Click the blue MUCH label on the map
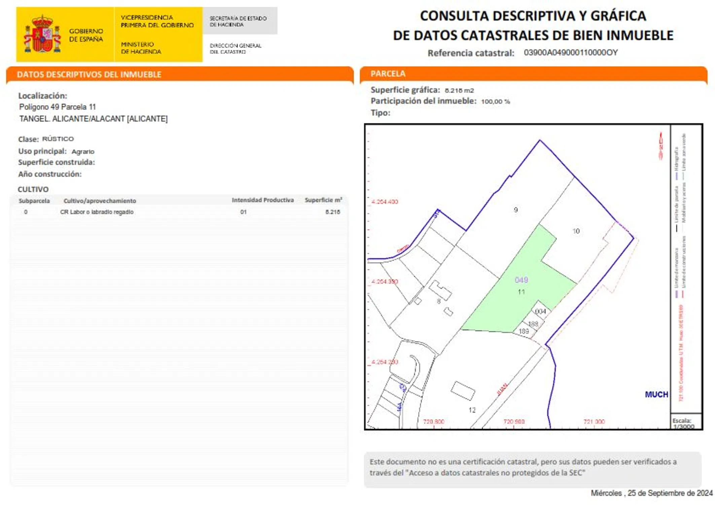 [656, 394]
